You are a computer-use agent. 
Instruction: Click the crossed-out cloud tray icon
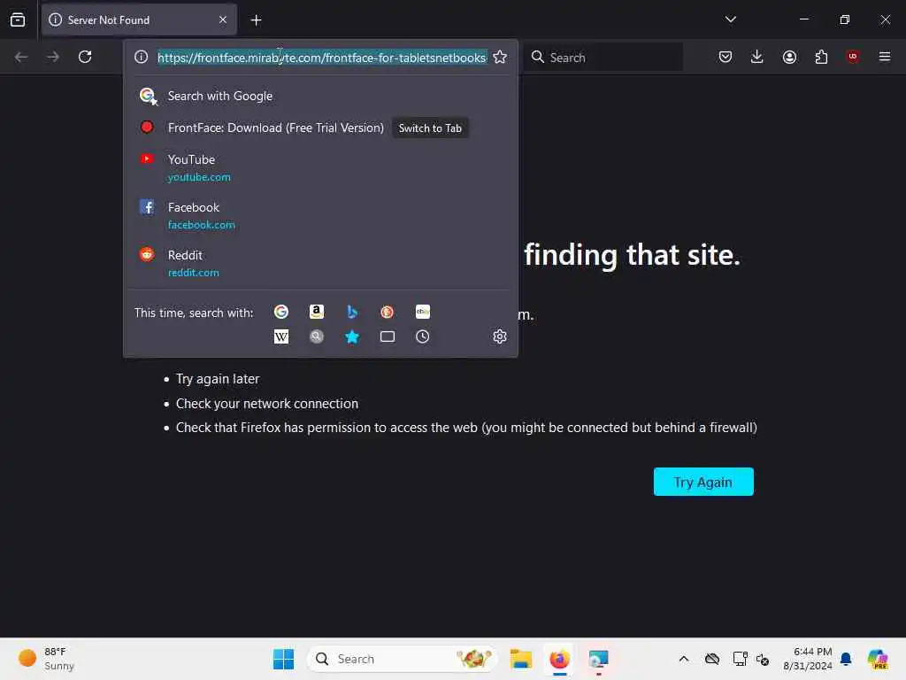(x=712, y=659)
